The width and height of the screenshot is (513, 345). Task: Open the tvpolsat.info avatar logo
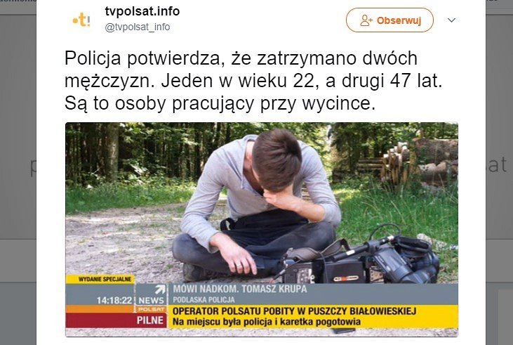[x=81, y=20]
